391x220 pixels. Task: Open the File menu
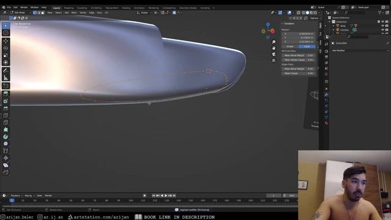click(9, 7)
